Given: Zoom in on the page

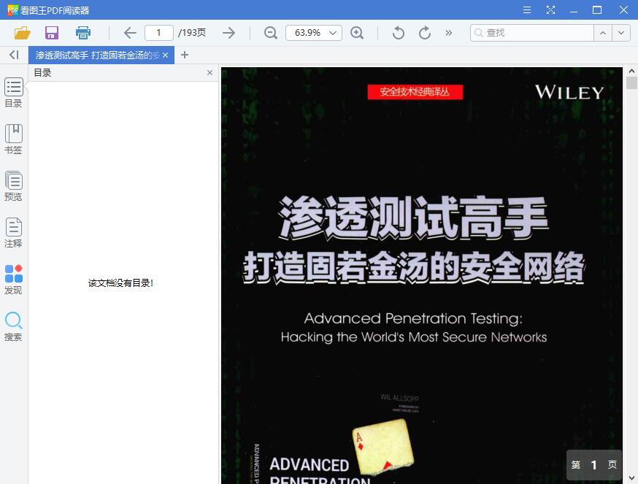Looking at the screenshot, I should coord(358,33).
